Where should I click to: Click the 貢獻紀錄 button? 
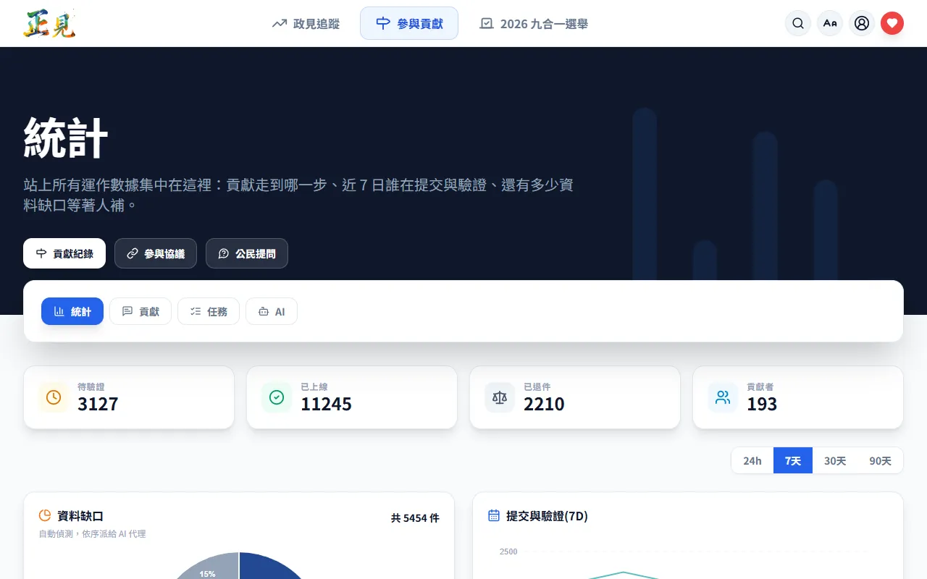tap(64, 253)
